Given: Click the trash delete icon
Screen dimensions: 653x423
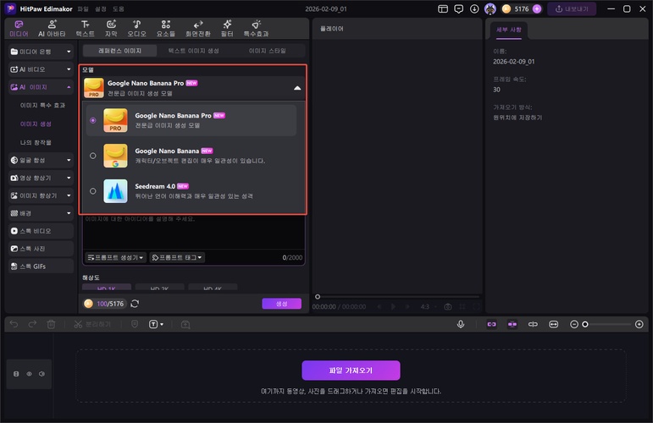Looking at the screenshot, I should [x=51, y=324].
